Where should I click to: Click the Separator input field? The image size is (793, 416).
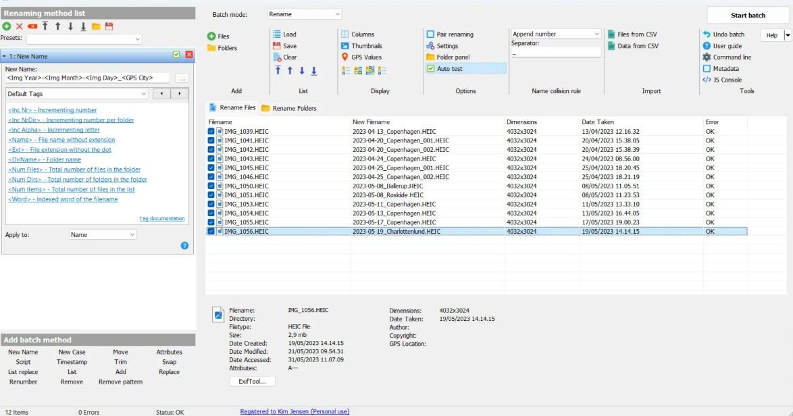(556, 53)
